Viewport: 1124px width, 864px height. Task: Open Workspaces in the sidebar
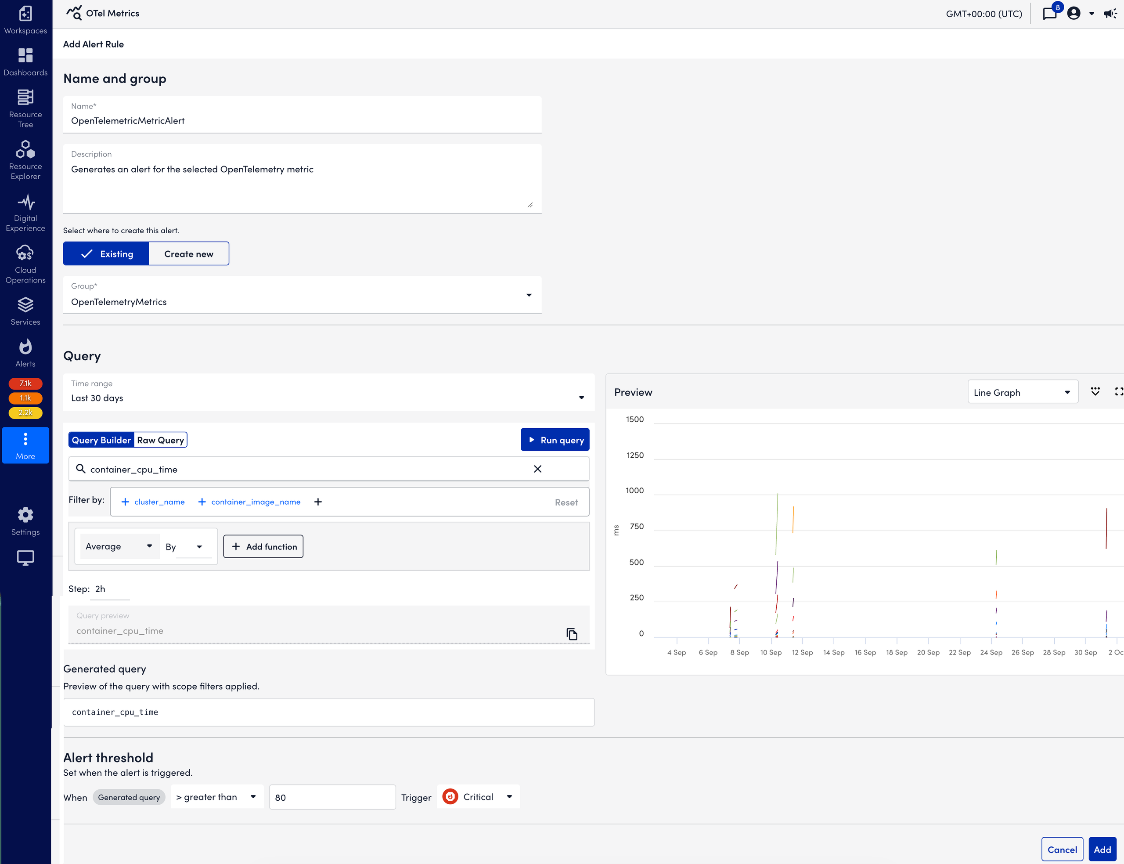click(x=25, y=19)
